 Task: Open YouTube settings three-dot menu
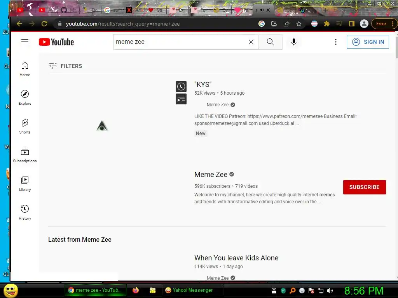pyautogui.click(x=335, y=42)
